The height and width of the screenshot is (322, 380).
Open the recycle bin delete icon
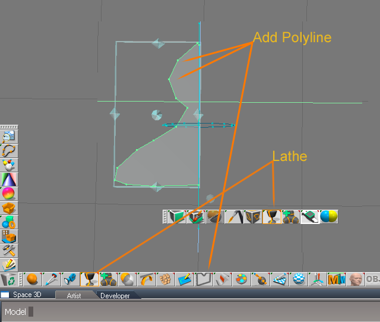tap(9, 279)
